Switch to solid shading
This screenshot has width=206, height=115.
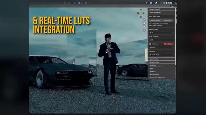(x=166, y=3)
